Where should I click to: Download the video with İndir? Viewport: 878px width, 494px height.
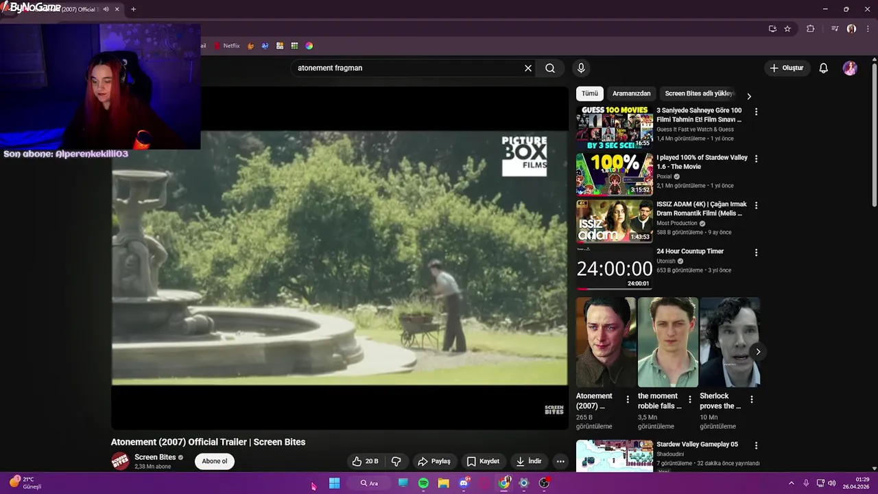[529, 461]
